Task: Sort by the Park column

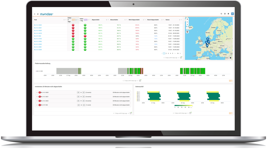Action: (64, 20)
